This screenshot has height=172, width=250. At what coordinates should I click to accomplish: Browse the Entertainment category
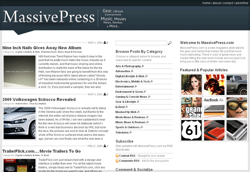[x=125, y=86]
